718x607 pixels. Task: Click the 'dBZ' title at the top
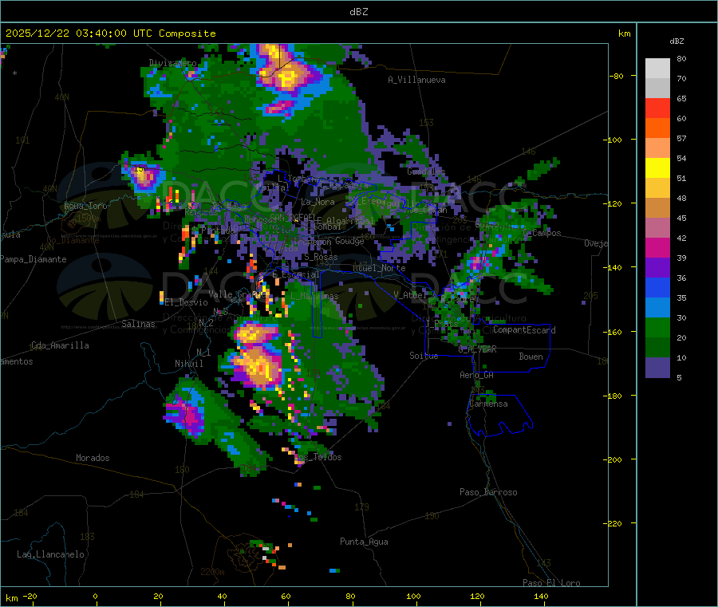pos(358,12)
